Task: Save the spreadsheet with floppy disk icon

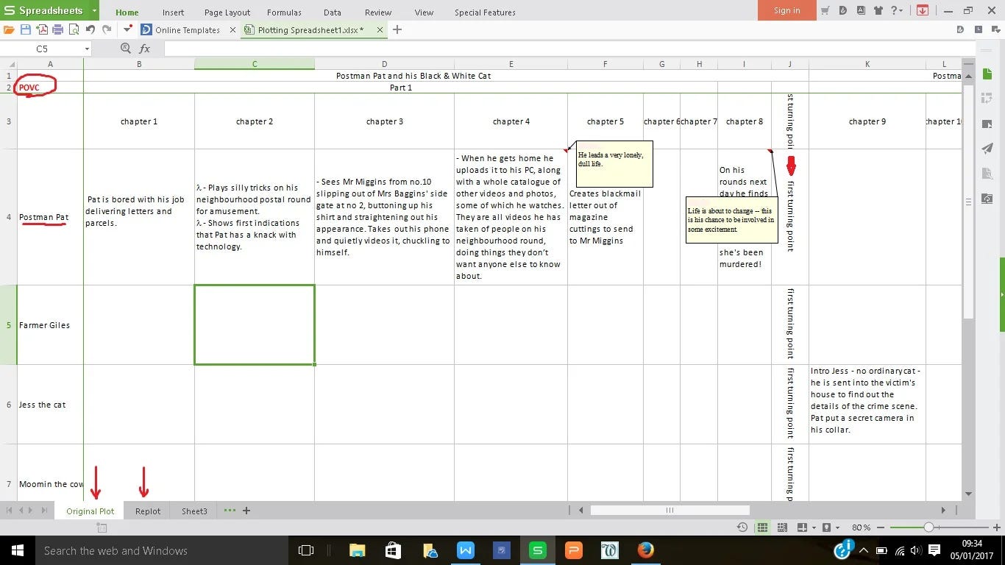Action: coord(26,29)
